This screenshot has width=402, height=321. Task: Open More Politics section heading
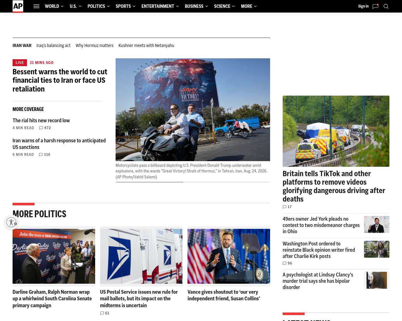coord(39,214)
